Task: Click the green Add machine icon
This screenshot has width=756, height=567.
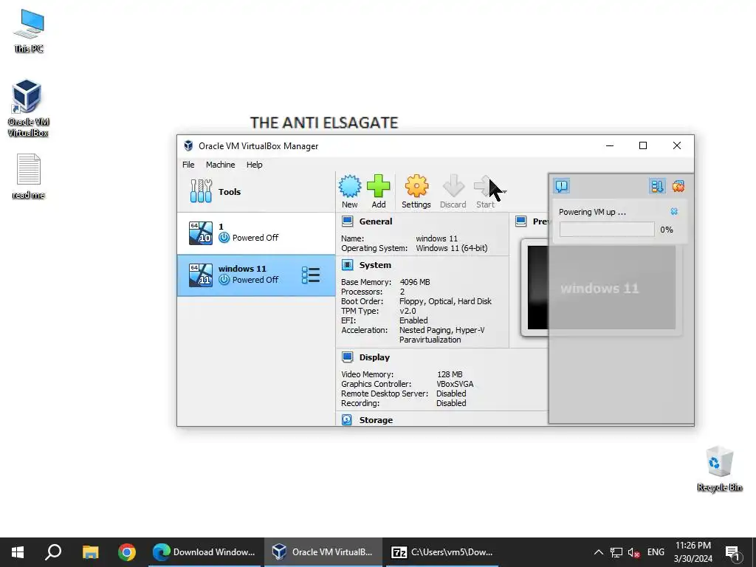Action: point(379,186)
